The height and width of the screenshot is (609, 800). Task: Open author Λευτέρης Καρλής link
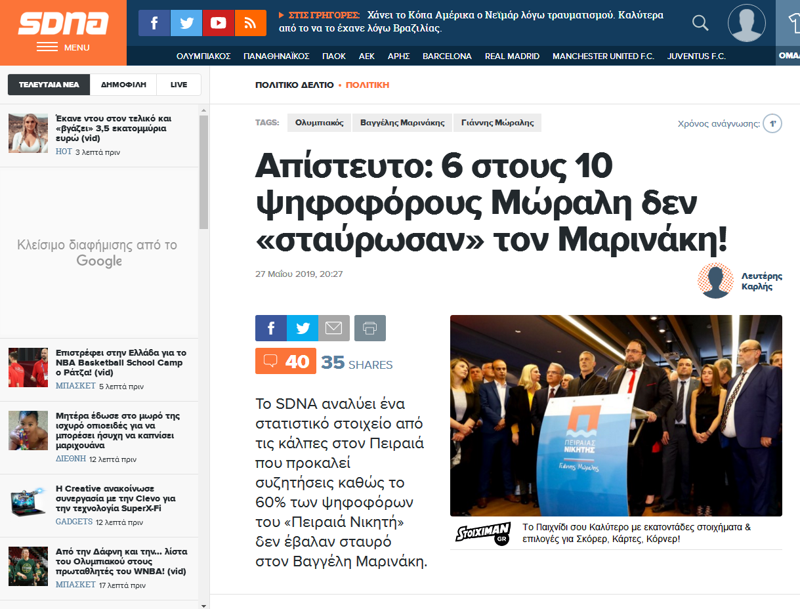(x=762, y=281)
